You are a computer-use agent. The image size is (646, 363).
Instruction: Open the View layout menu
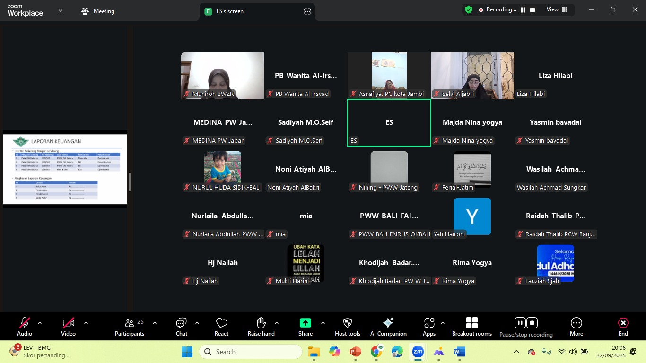tap(557, 10)
